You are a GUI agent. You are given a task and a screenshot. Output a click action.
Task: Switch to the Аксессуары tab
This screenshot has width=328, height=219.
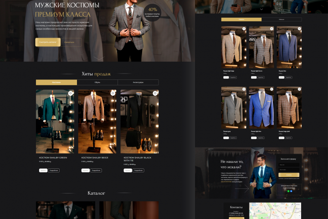tap(138, 83)
